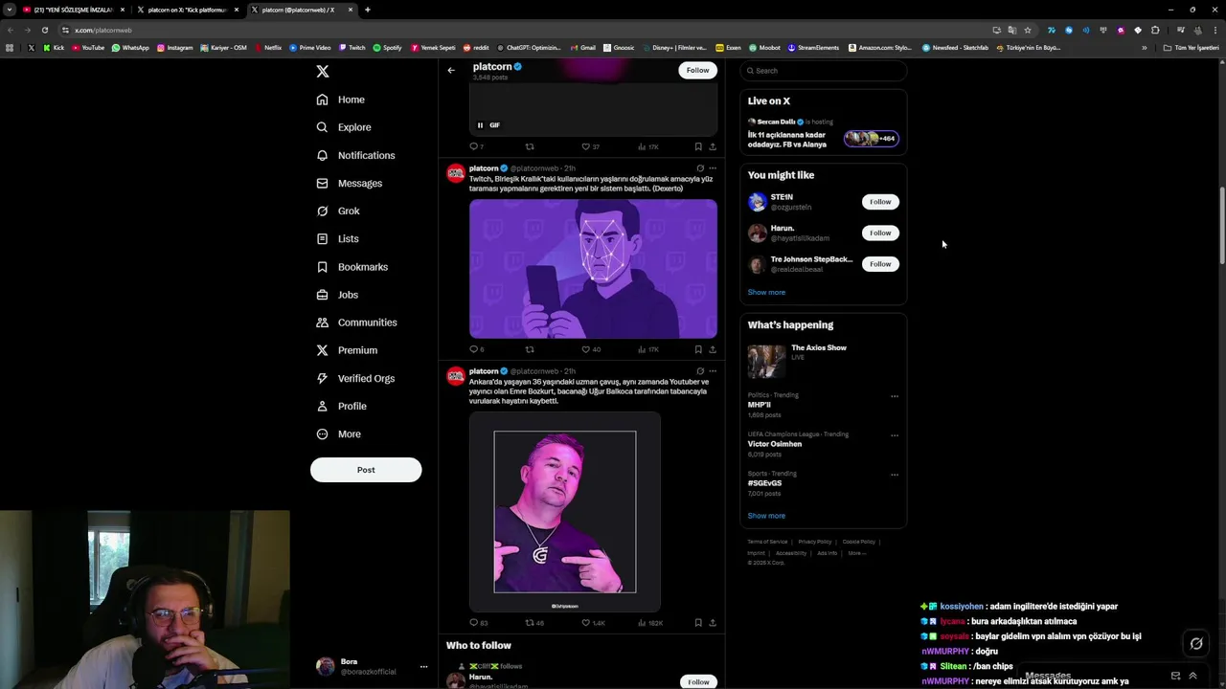The width and height of the screenshot is (1226, 689).
Task: Click the Verified Orgs lightning icon
Action: pyautogui.click(x=322, y=378)
